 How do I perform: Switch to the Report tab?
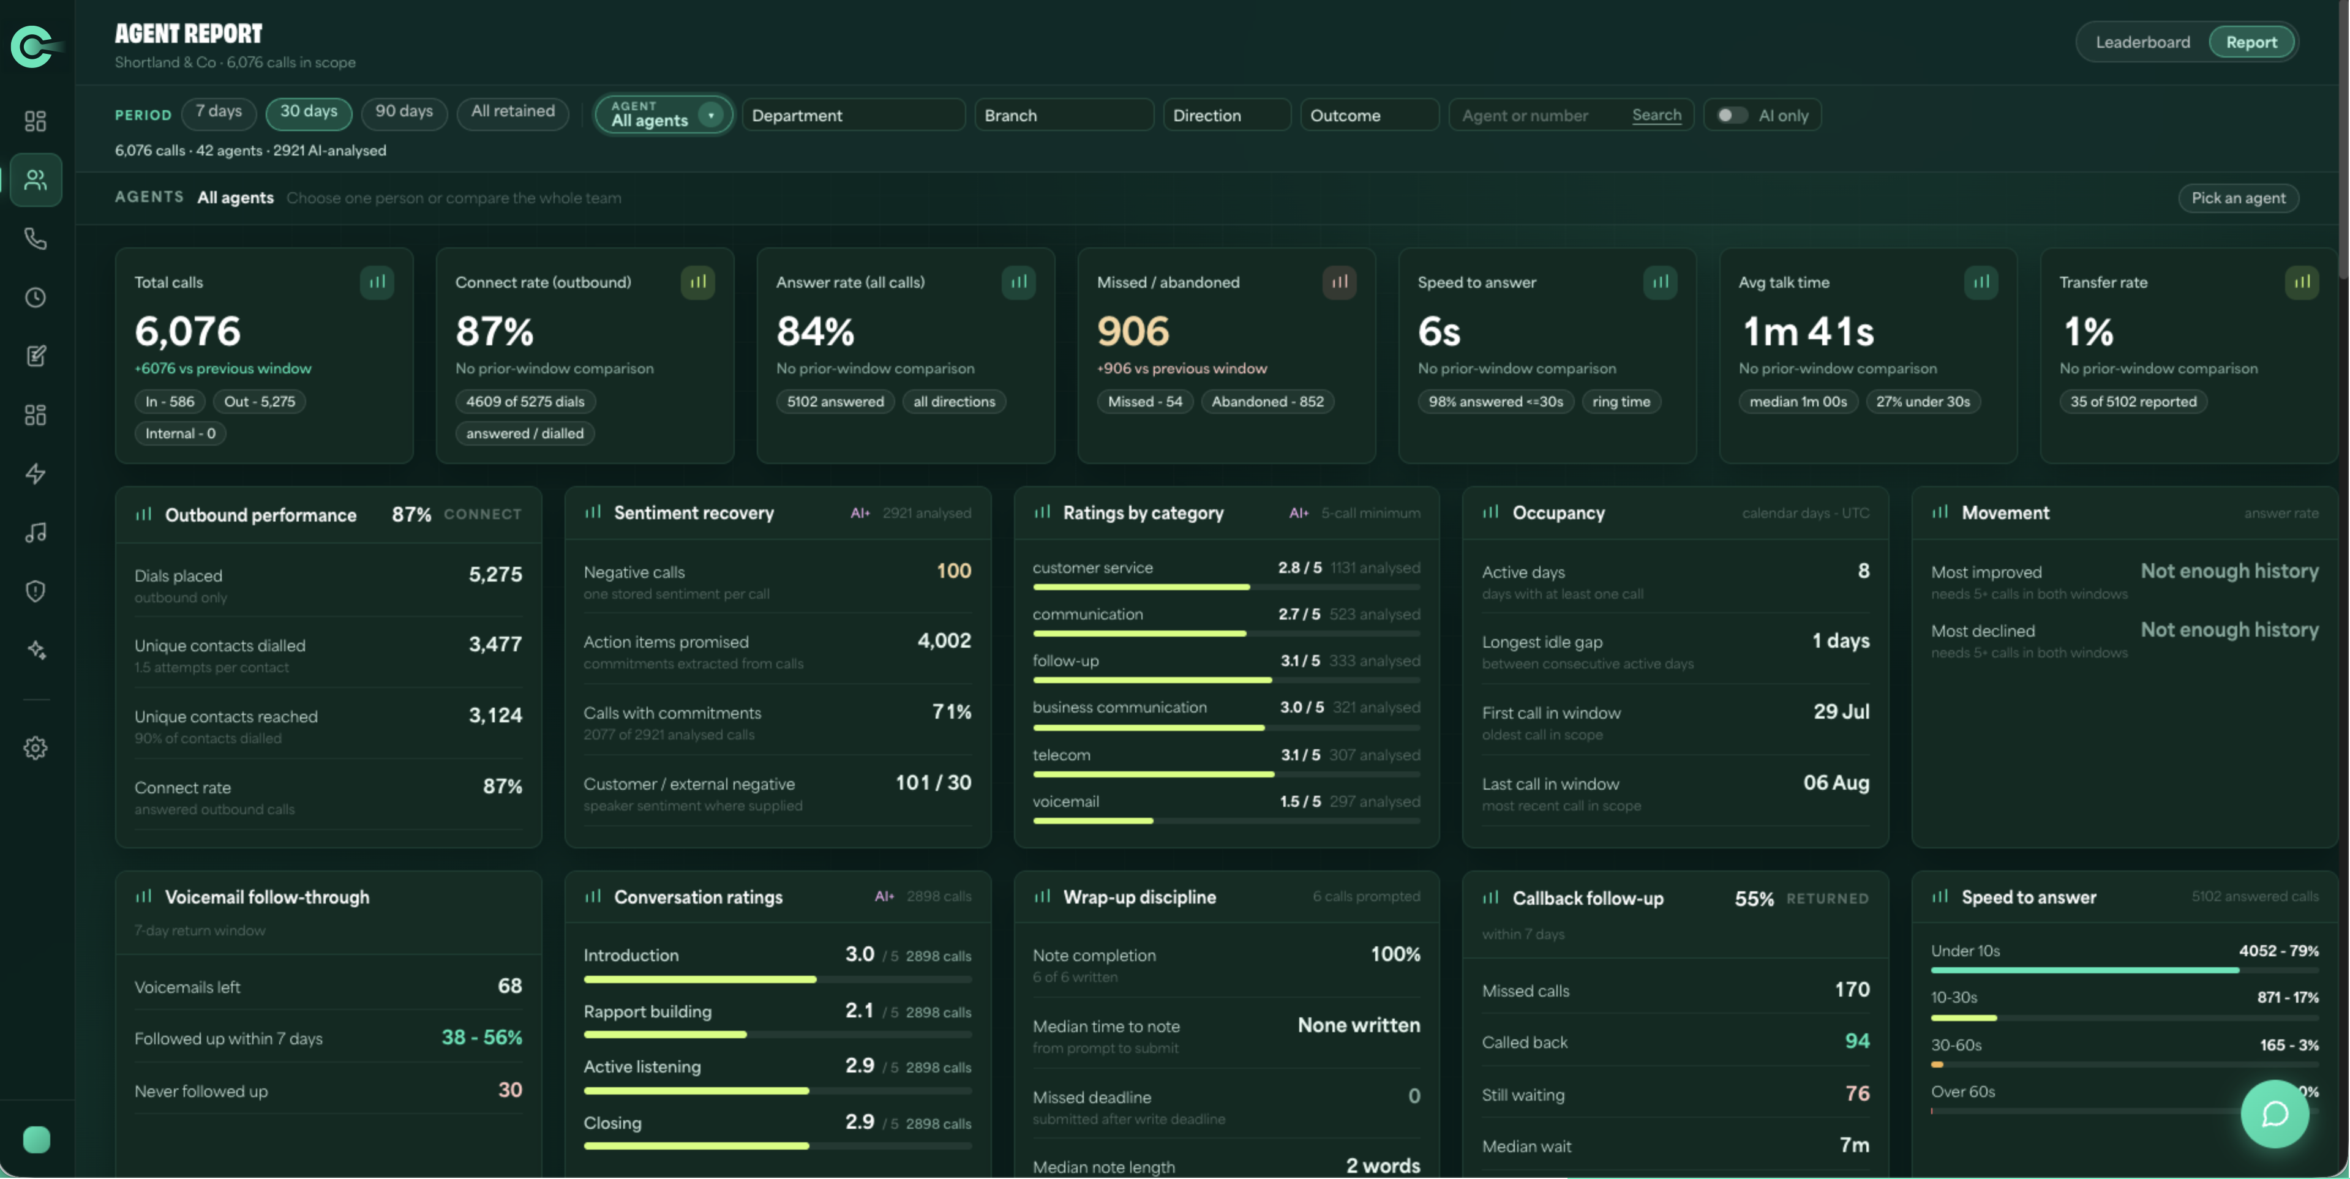(2251, 42)
